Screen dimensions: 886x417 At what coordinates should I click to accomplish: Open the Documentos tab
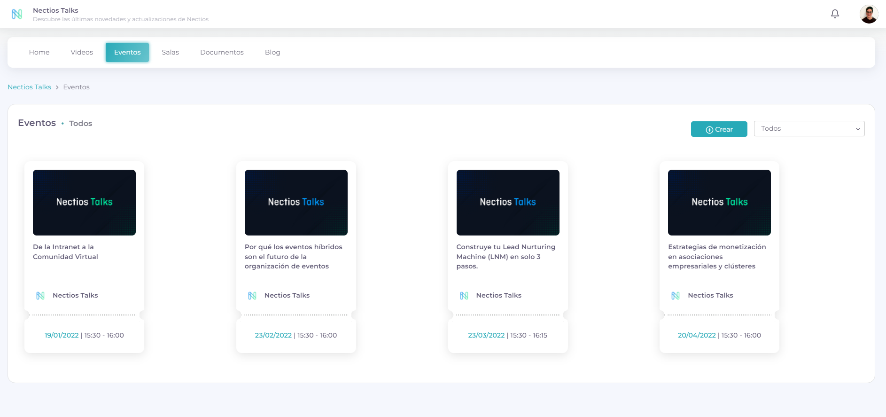pyautogui.click(x=222, y=52)
